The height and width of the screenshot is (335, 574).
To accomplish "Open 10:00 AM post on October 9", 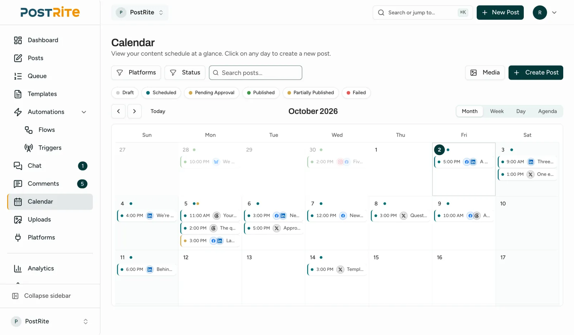I will click(x=464, y=216).
